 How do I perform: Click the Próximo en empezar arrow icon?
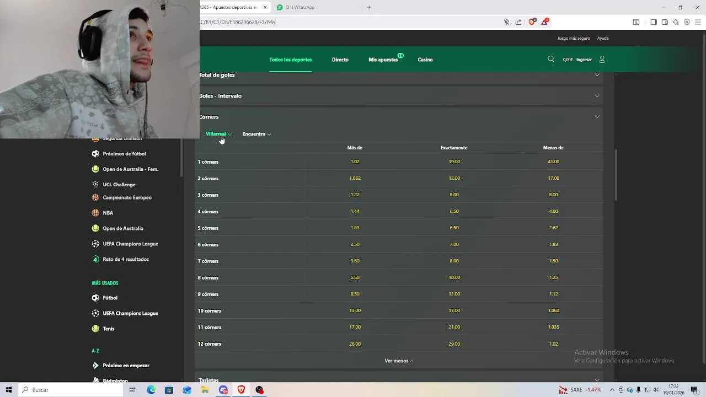click(95, 366)
